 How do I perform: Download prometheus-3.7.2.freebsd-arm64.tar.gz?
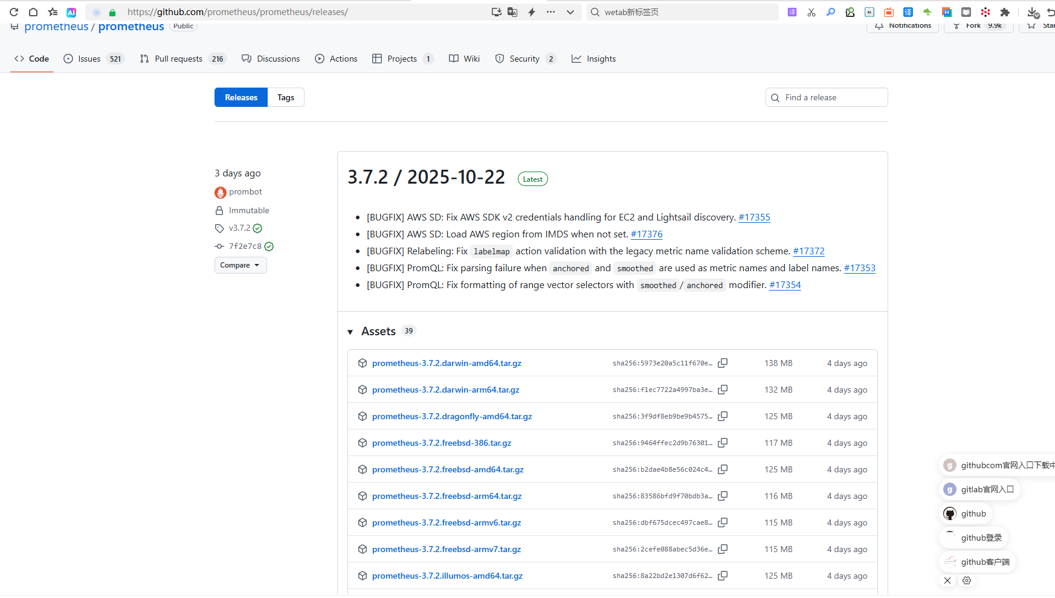point(447,496)
